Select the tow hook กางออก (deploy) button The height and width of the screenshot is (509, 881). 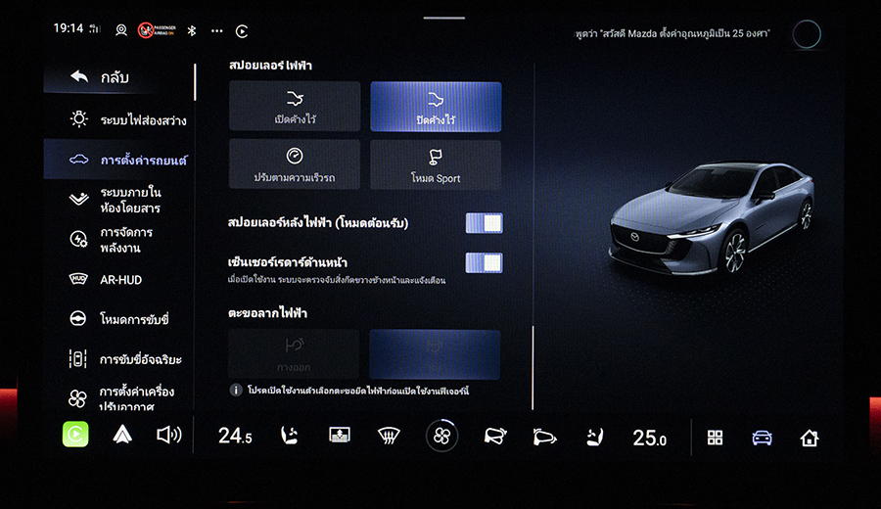click(294, 354)
